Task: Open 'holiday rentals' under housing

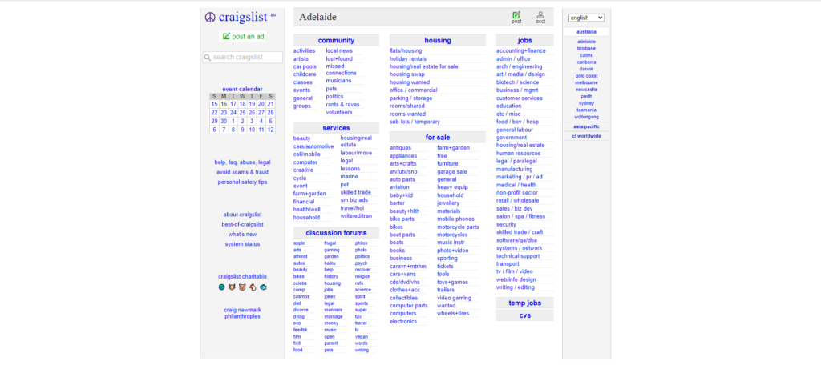Action: 408,59
